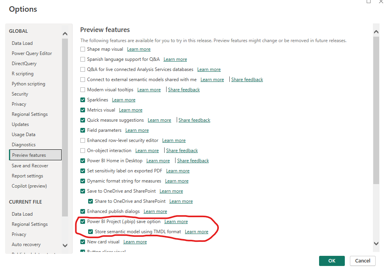Viewport: 385px width, 273px height.
Task: Open Copilot (preview) options
Action: [29, 186]
